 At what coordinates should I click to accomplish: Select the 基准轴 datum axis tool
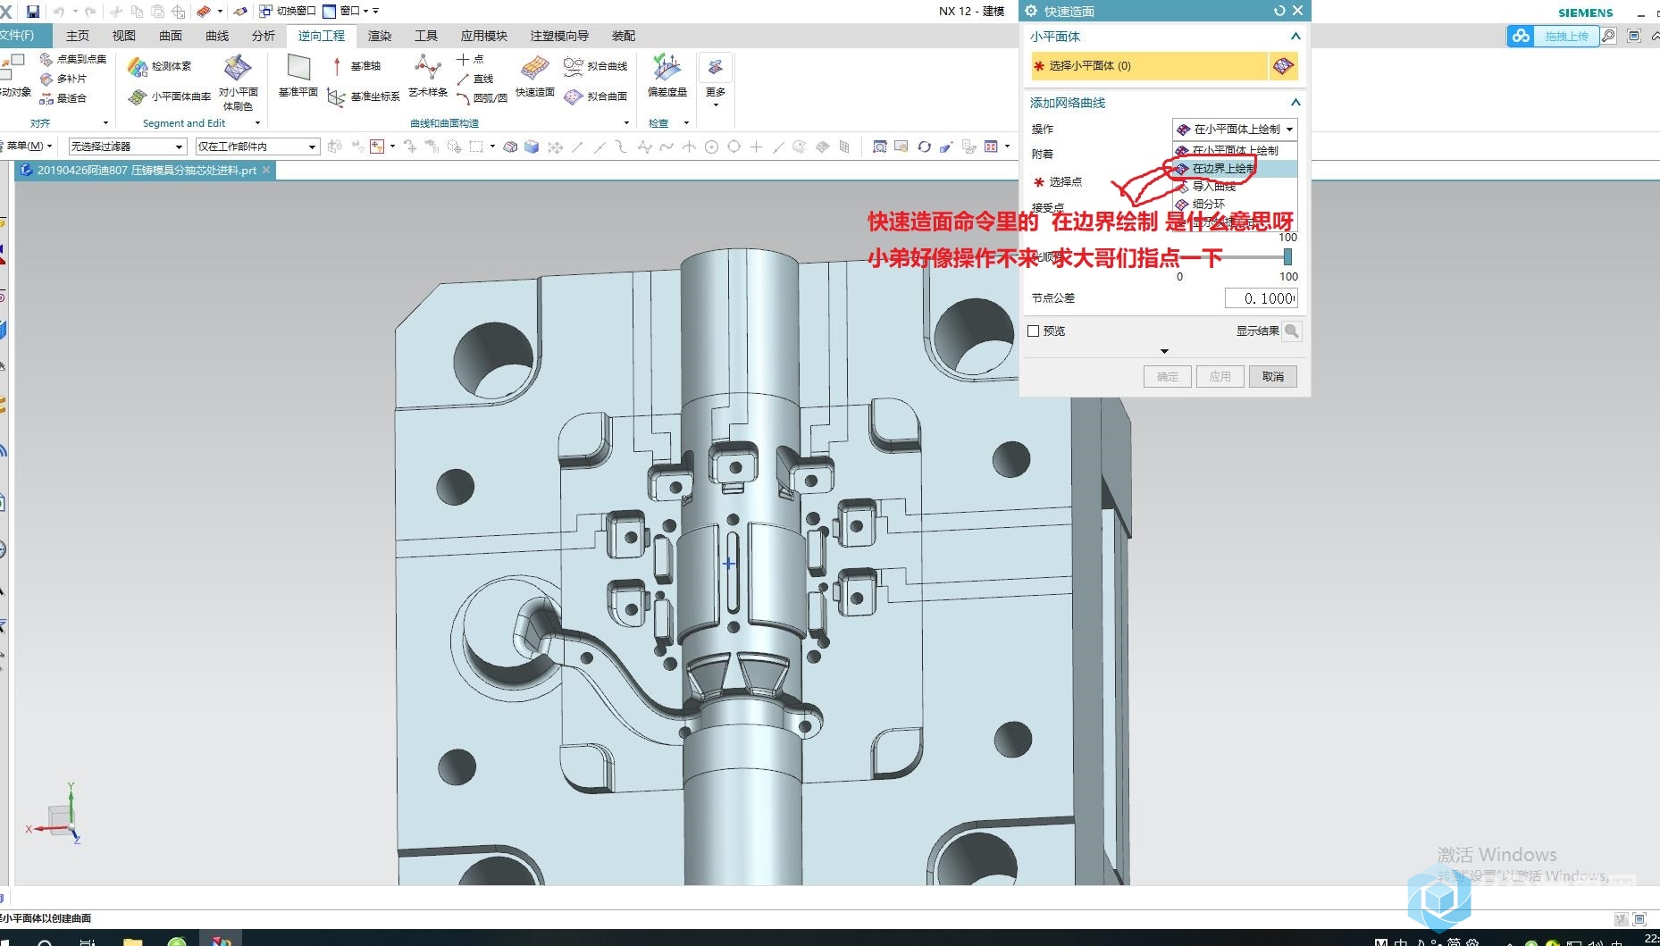[356, 66]
